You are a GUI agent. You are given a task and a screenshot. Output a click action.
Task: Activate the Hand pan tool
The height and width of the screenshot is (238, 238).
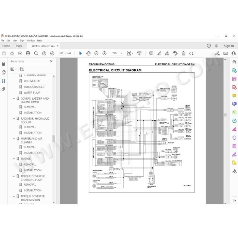(88, 53)
